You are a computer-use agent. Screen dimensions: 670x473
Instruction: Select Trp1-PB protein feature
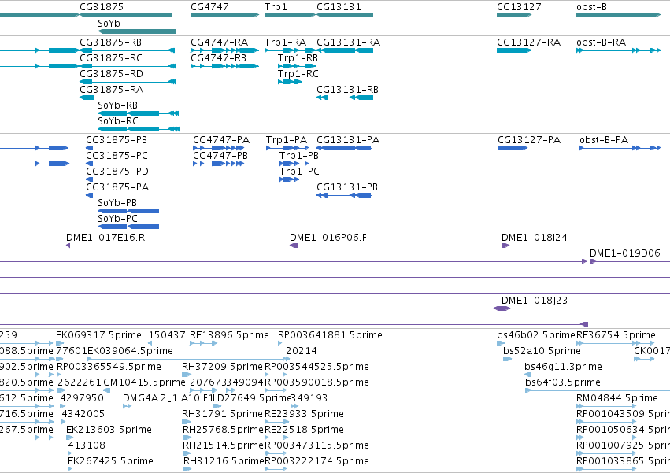click(x=294, y=164)
